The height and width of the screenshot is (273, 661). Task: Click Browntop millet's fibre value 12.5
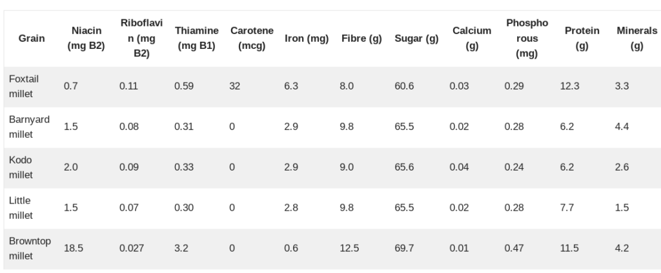[x=349, y=249]
